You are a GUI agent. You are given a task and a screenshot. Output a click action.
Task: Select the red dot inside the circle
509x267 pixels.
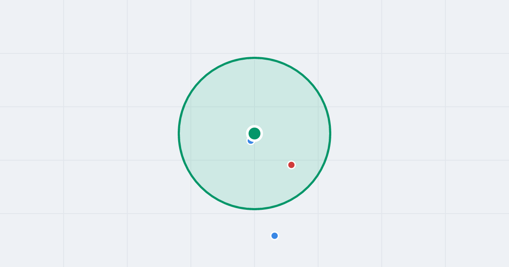[291, 165]
